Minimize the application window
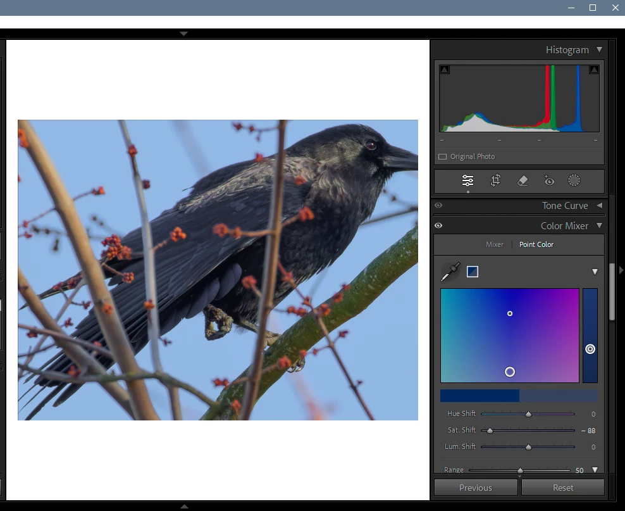The image size is (625, 511). (571, 8)
